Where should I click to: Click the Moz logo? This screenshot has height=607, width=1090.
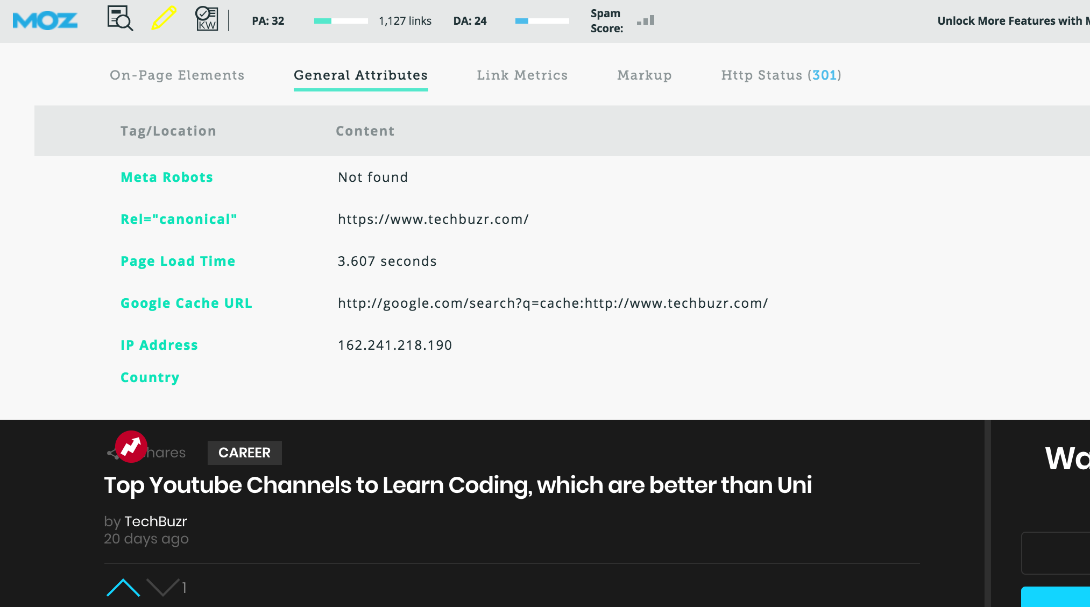[45, 20]
